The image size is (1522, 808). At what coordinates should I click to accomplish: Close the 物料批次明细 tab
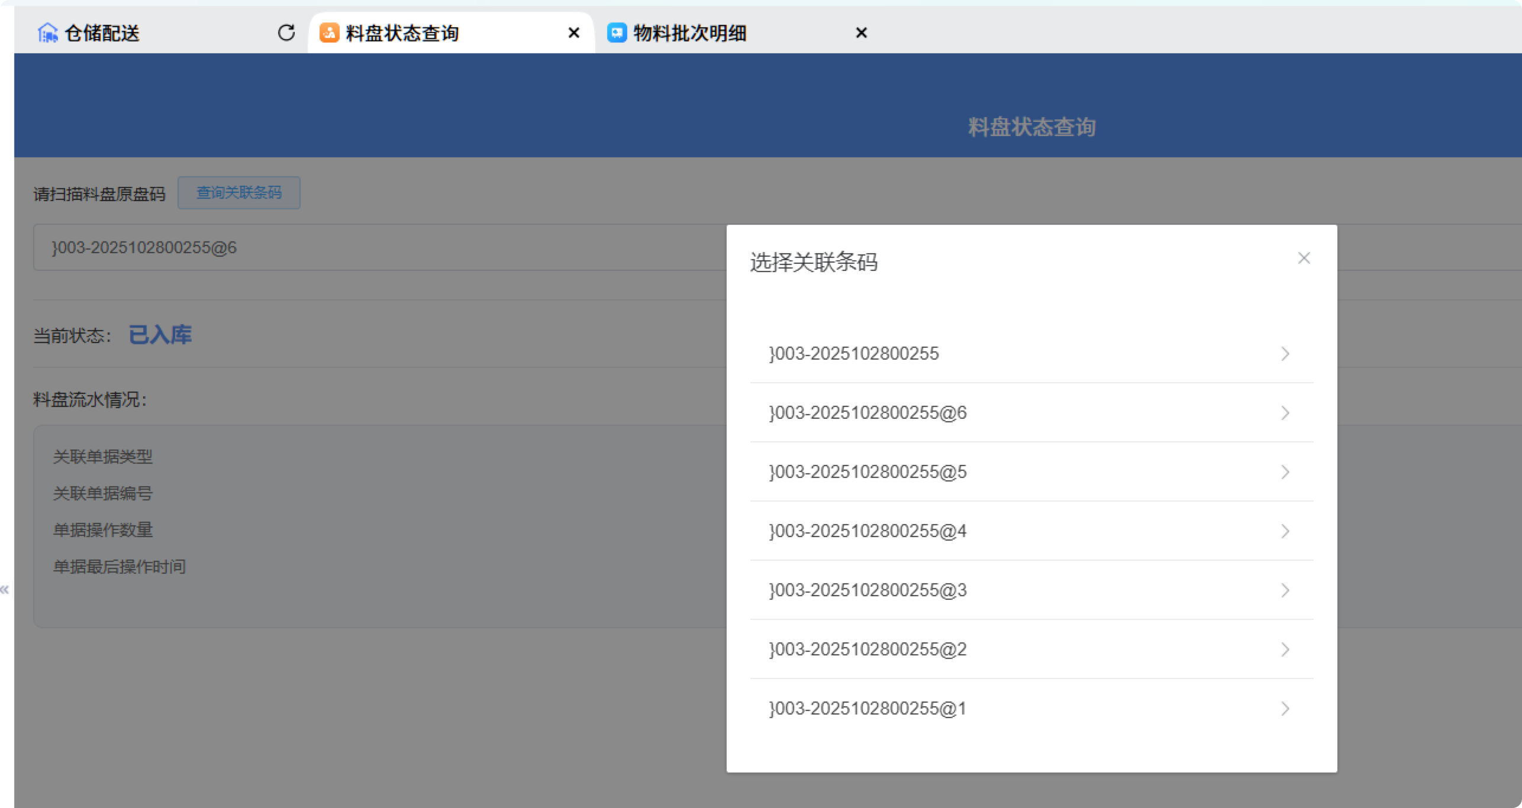[x=862, y=33]
